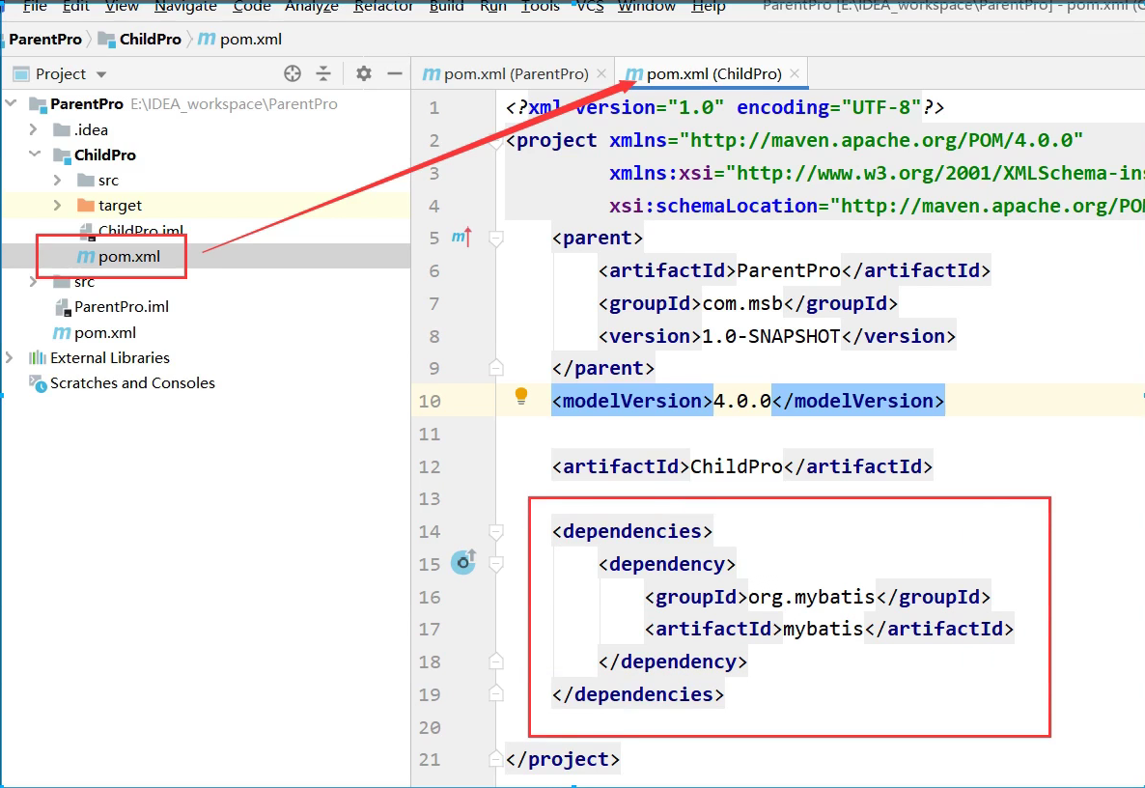Fold the dependencies block at line 14

[x=496, y=532]
